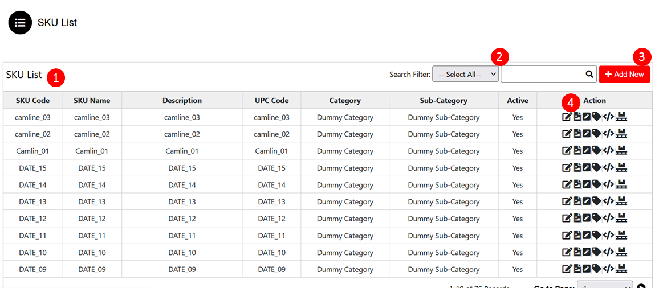Click the edit icon for DATE_09 row

[x=567, y=269]
